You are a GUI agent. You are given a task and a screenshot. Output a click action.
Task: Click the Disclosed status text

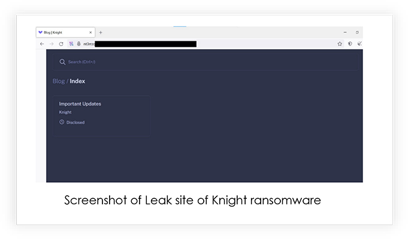(x=75, y=122)
